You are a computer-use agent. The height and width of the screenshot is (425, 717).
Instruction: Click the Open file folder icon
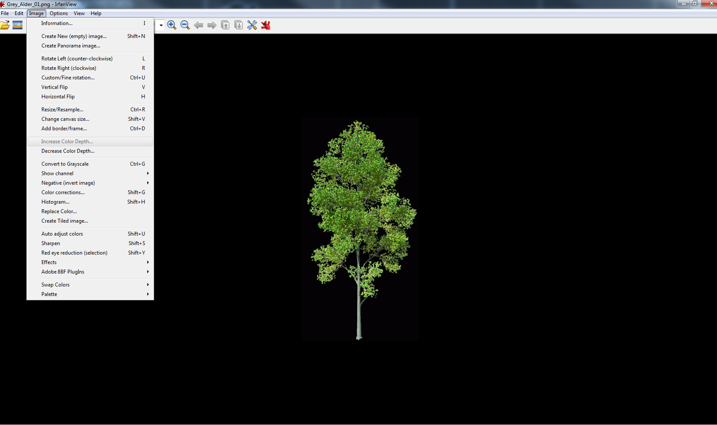tap(5, 25)
